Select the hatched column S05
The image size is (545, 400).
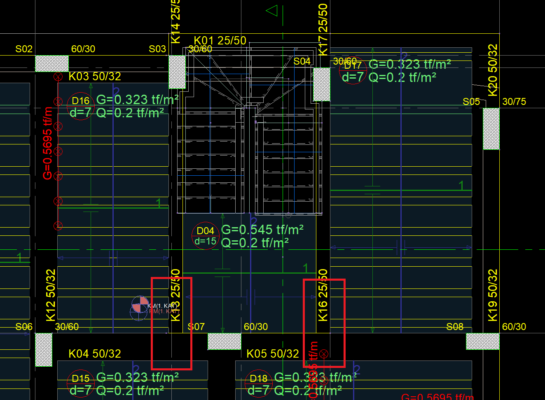(491, 129)
